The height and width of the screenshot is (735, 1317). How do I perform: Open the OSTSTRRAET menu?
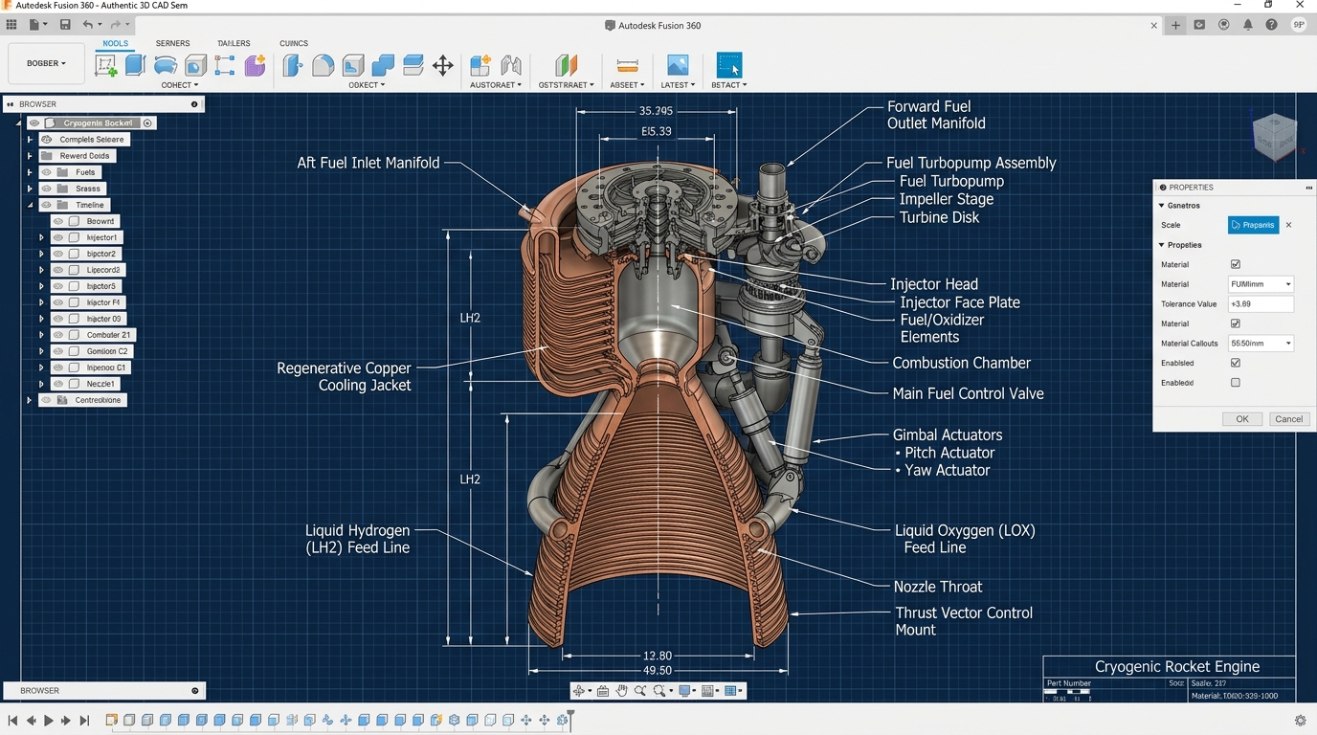[x=567, y=85]
